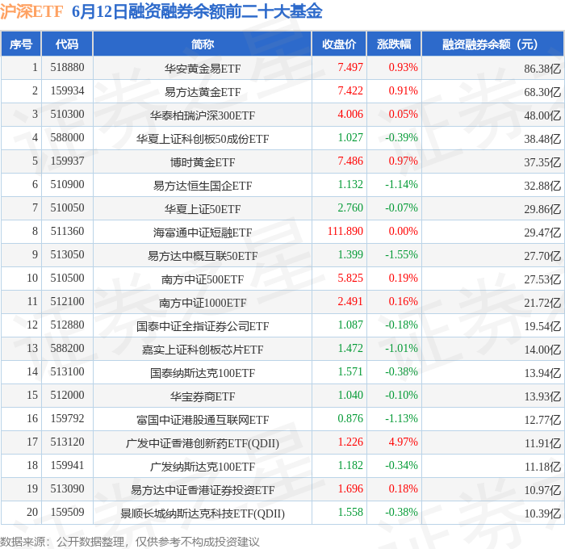The image size is (565, 549).
Task: Click the fund name 华夏上证50ETF
Action: click(203, 209)
